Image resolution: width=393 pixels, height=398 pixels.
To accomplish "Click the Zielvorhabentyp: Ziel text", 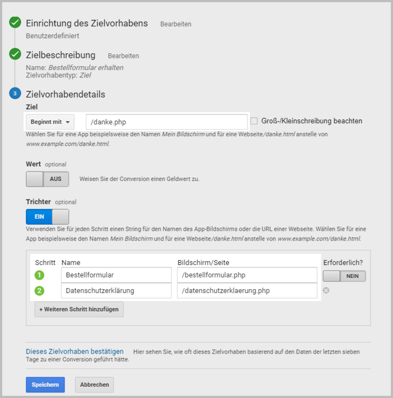I will (x=58, y=75).
